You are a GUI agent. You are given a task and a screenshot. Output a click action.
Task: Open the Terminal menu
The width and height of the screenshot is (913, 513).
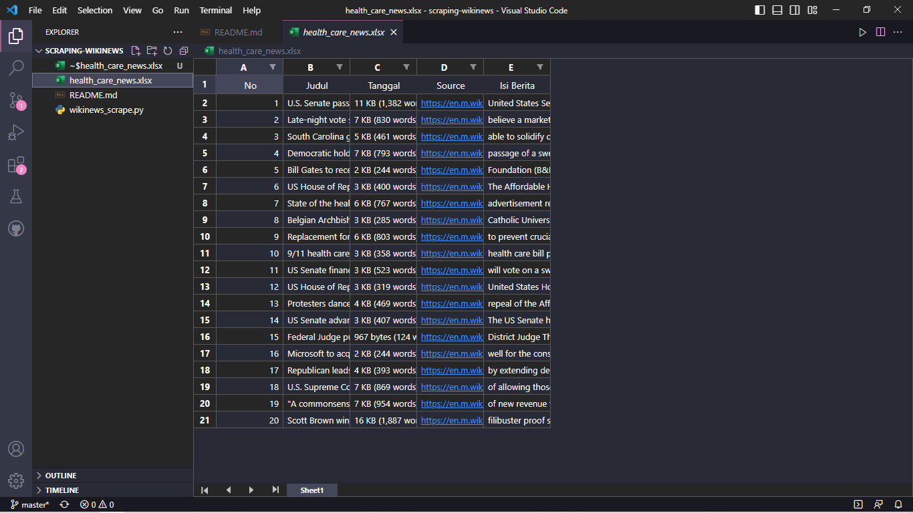click(x=215, y=10)
